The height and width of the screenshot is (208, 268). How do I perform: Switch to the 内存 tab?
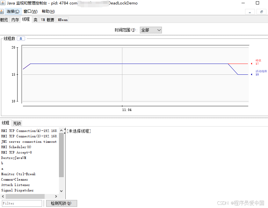(15, 20)
